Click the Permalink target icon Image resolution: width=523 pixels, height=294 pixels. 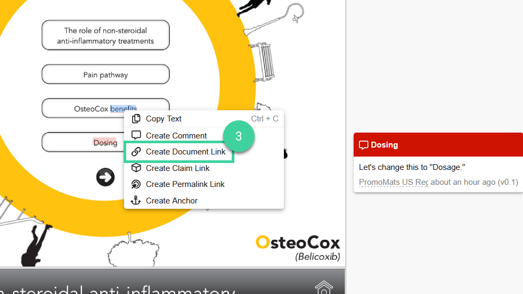coord(136,184)
